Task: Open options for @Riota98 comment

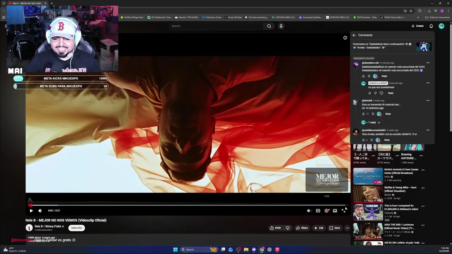Action: pos(428,101)
